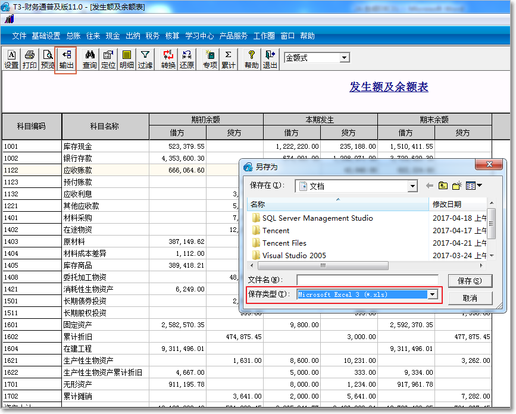Click the 专项 (Special item) toolbar icon
Image resolution: width=516 pixels, height=414 pixels.
pos(210,59)
